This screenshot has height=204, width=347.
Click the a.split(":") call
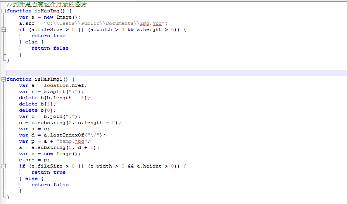pyautogui.click(x=62, y=92)
